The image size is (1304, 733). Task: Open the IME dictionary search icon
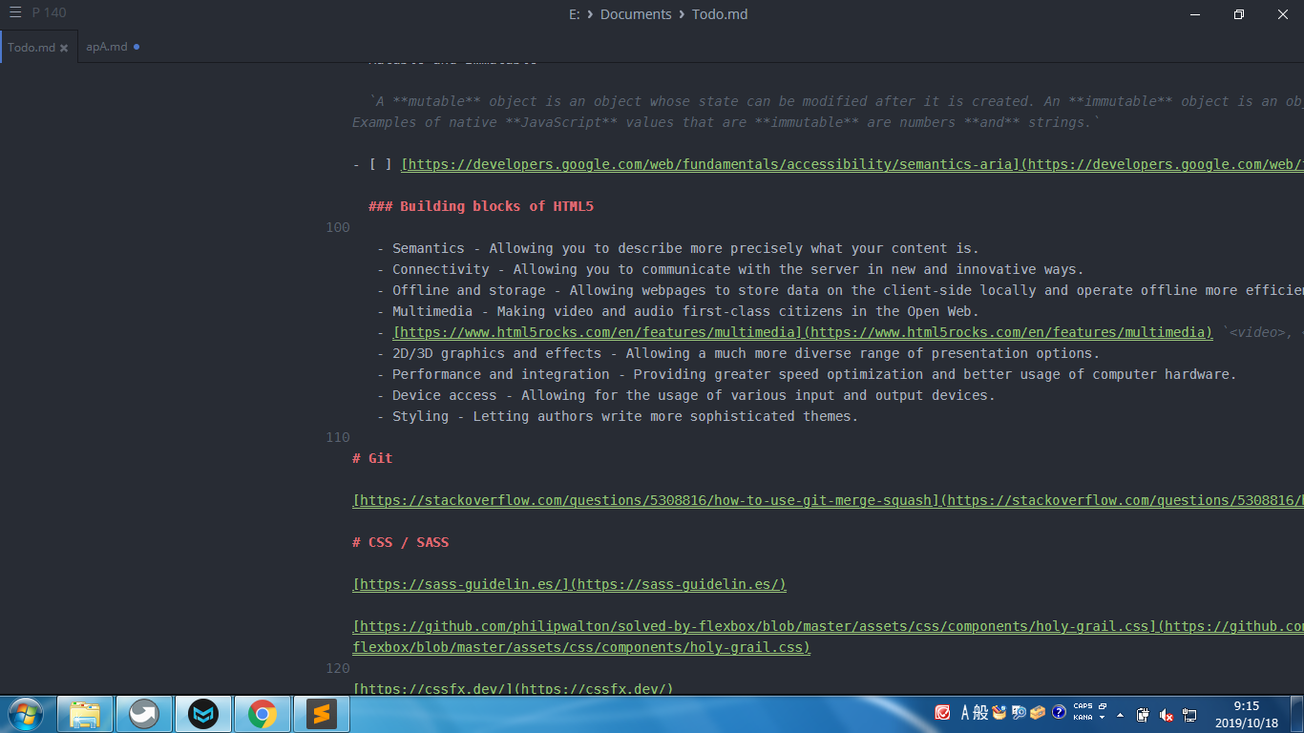pyautogui.click(x=1019, y=712)
